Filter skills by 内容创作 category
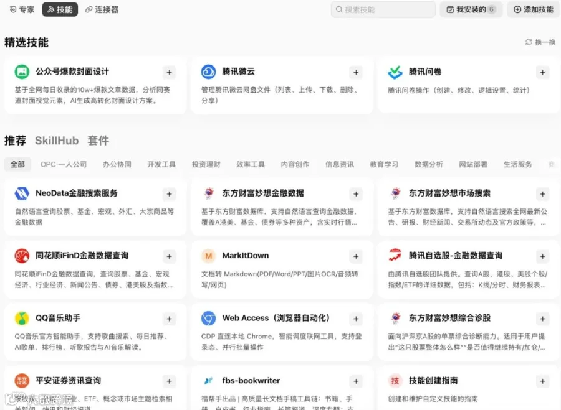The image size is (561, 410). [x=295, y=164]
